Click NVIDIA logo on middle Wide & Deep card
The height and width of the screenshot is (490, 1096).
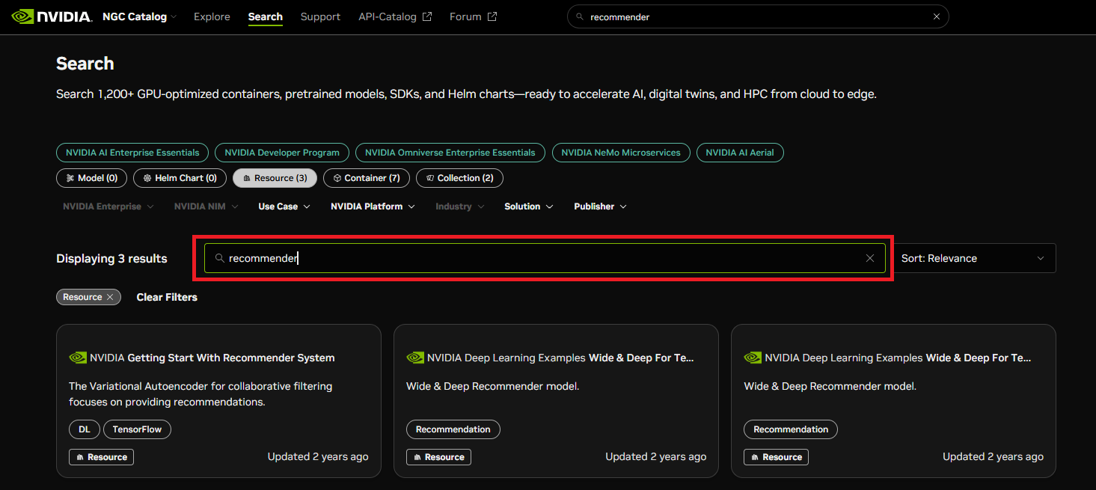(415, 358)
